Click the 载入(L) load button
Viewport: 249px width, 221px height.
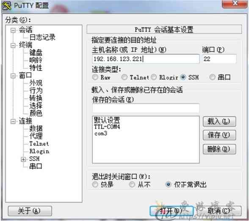pyautogui.click(x=219, y=122)
